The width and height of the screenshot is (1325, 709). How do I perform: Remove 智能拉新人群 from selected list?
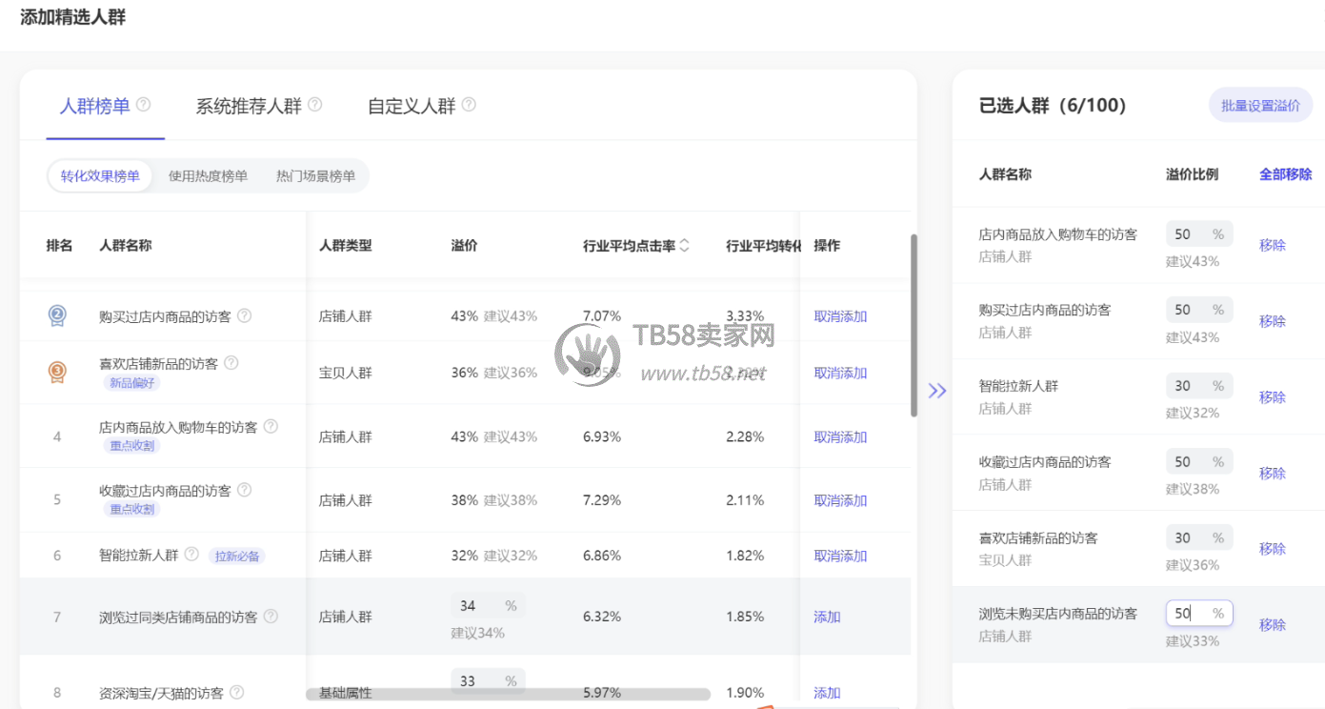pos(1272,397)
